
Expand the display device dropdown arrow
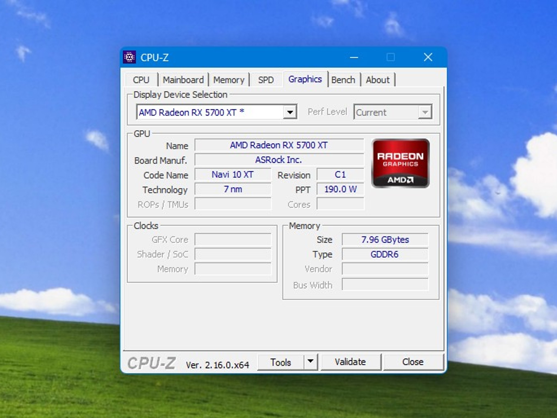(290, 112)
